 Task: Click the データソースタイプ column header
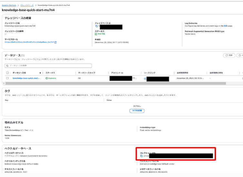pyautogui.click(x=86, y=73)
